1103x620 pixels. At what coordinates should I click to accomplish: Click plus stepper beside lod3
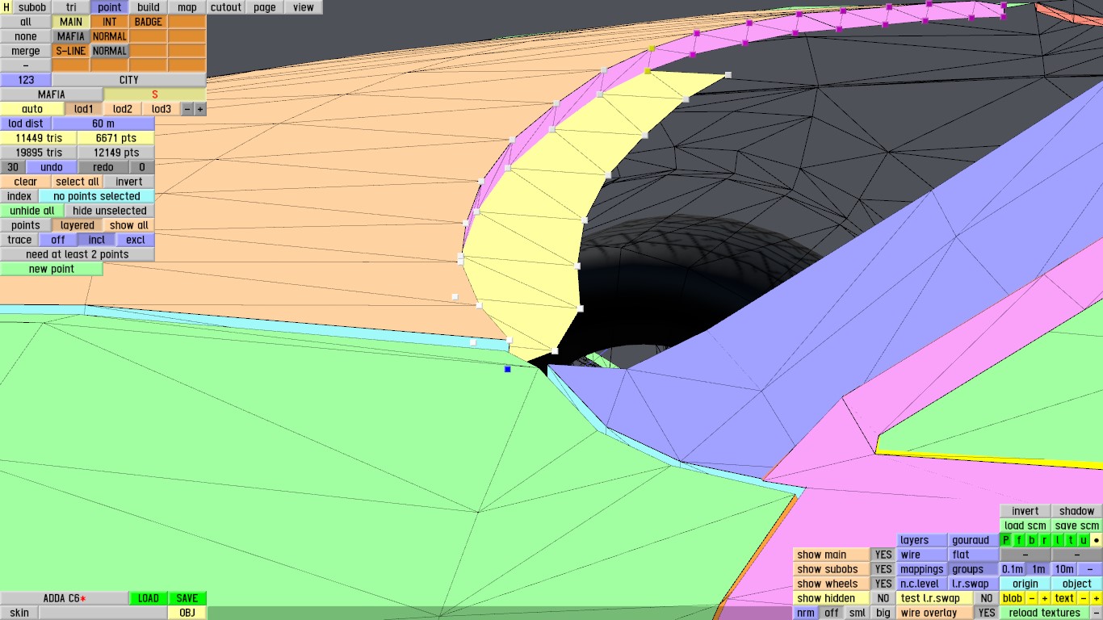click(200, 109)
